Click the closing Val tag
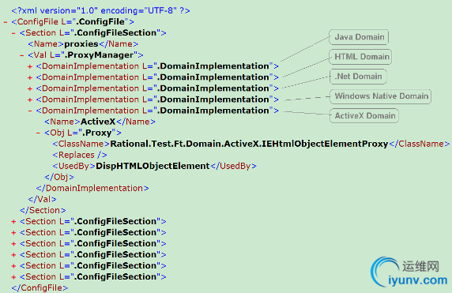The width and height of the screenshot is (452, 293). 42,199
